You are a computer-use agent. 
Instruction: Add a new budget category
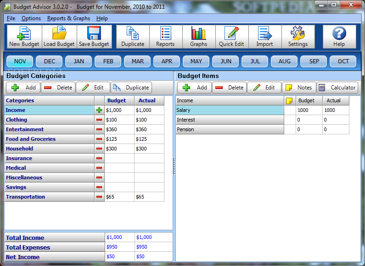[23, 88]
